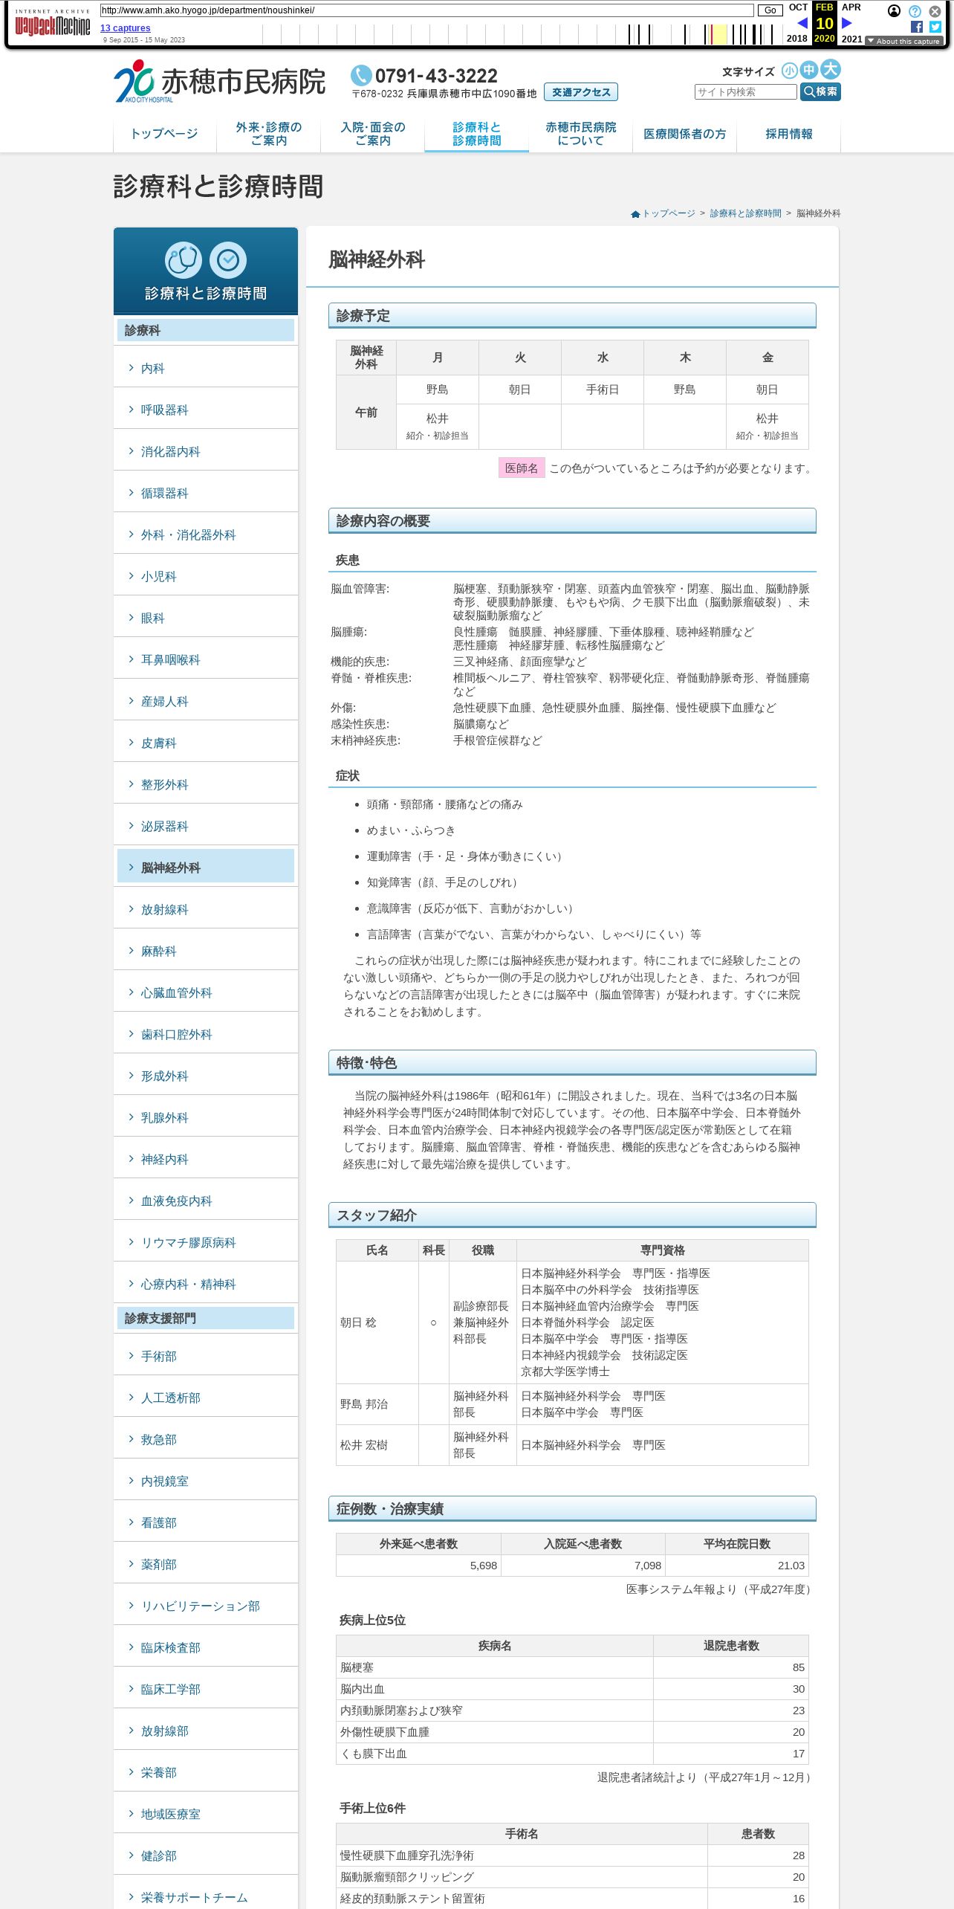
Task: Click the 2018 year label in Wayback timeline
Action: [796, 39]
